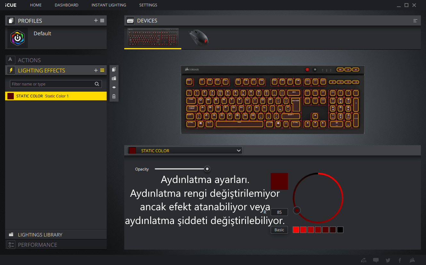The height and width of the screenshot is (265, 426).
Task: Click the Caps Lock key on keyboard preview
Action: coord(192,108)
